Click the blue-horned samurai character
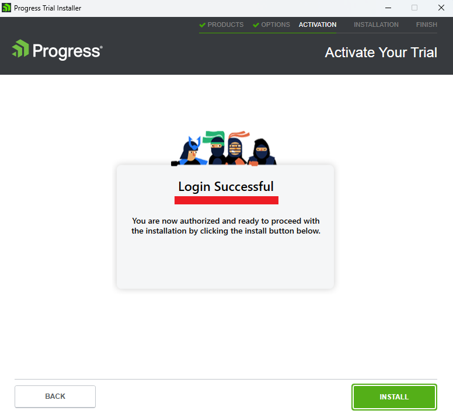453x414 pixels. [x=190, y=151]
